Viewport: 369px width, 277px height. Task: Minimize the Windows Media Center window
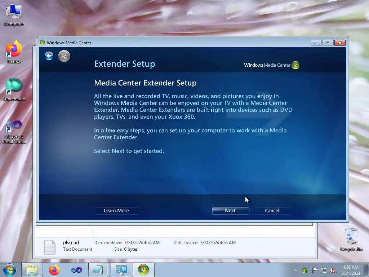click(x=316, y=43)
